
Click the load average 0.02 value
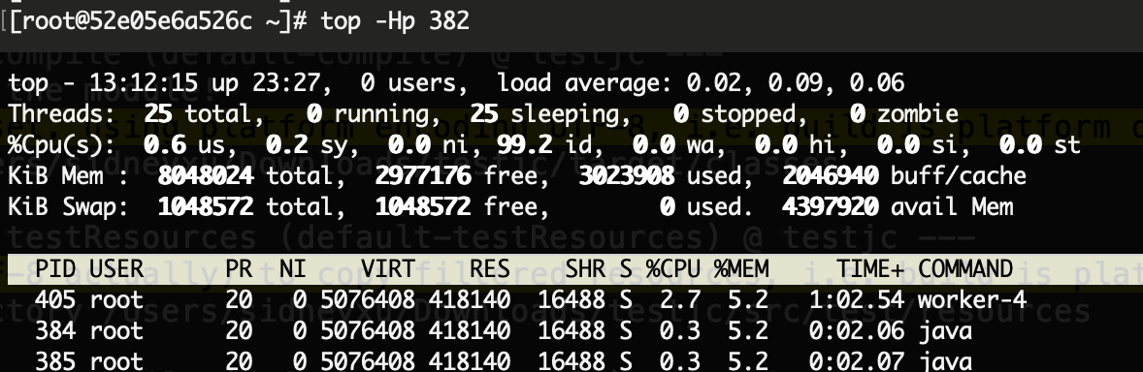713,82
